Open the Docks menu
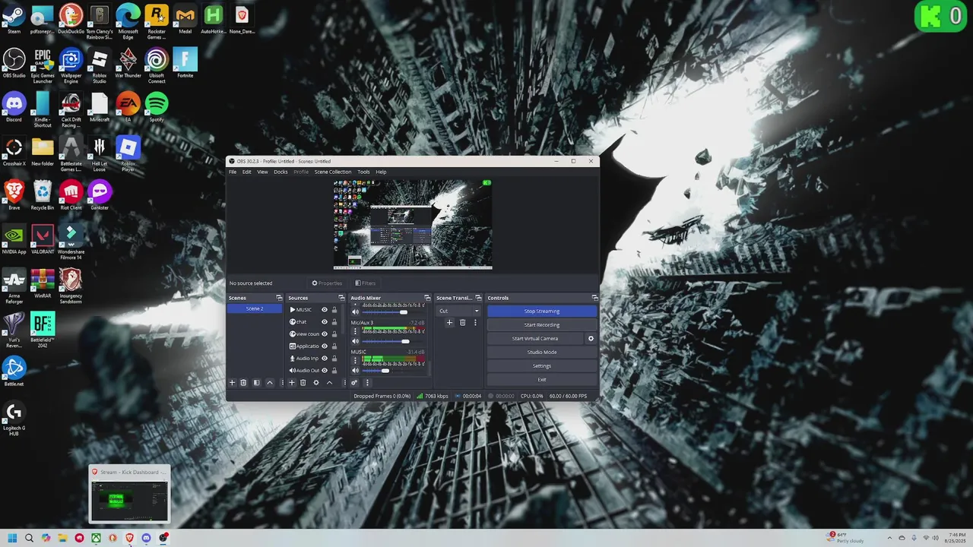The height and width of the screenshot is (547, 973). [280, 172]
